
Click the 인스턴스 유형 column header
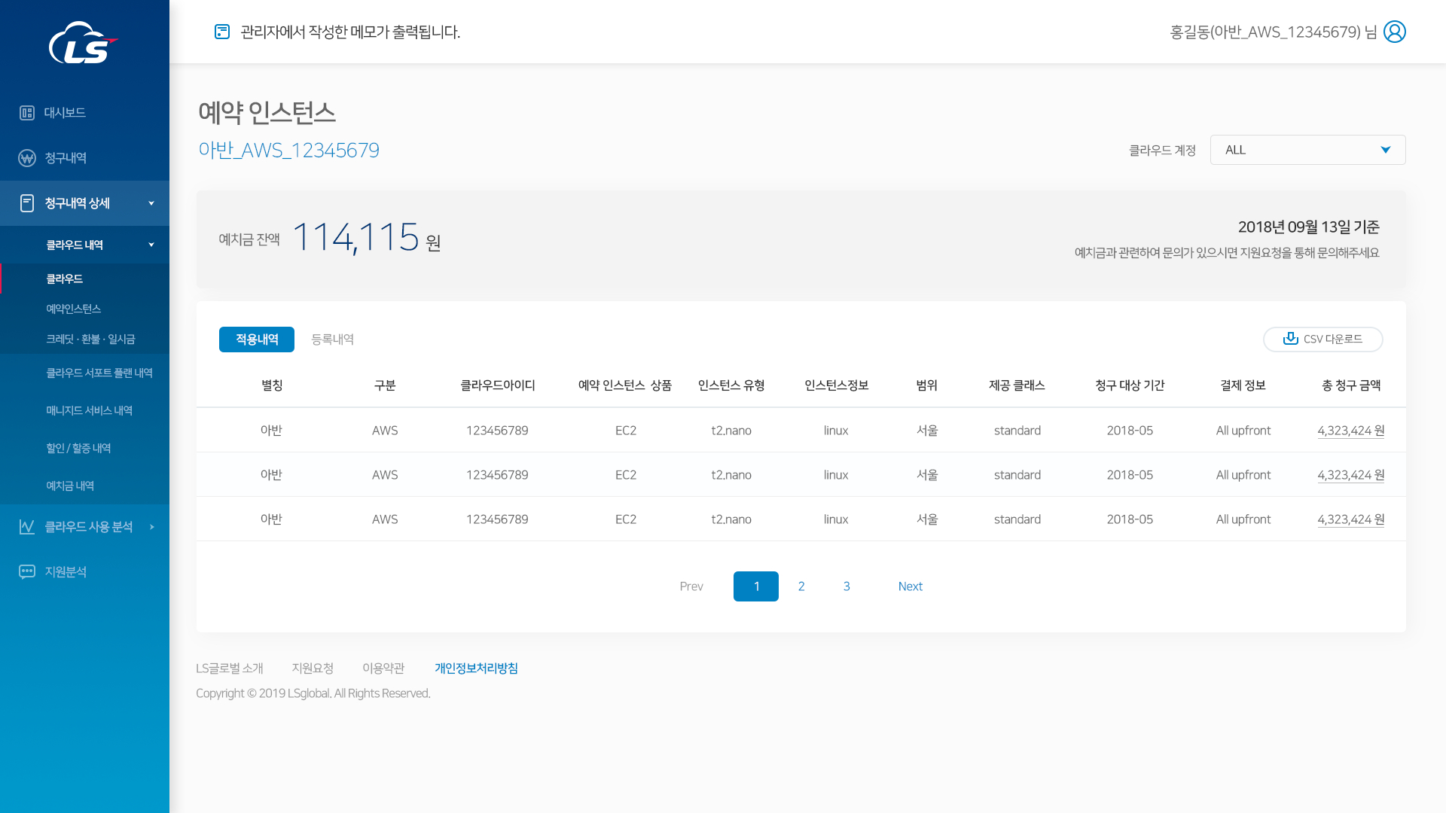[731, 385]
